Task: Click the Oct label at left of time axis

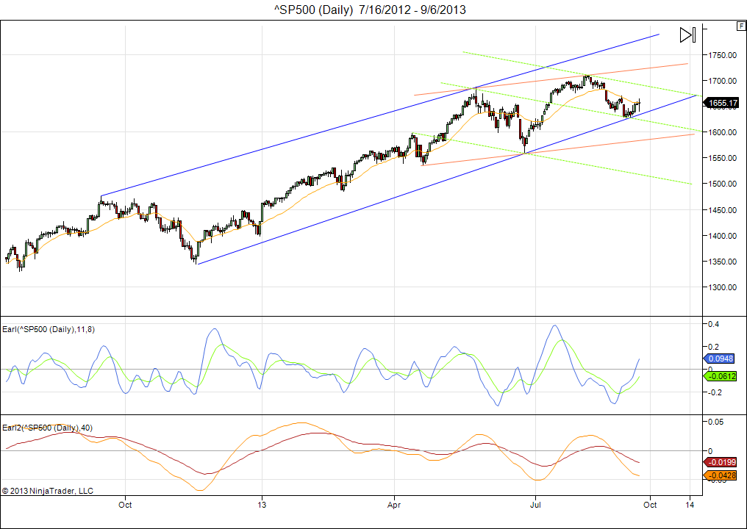Action: tap(125, 505)
